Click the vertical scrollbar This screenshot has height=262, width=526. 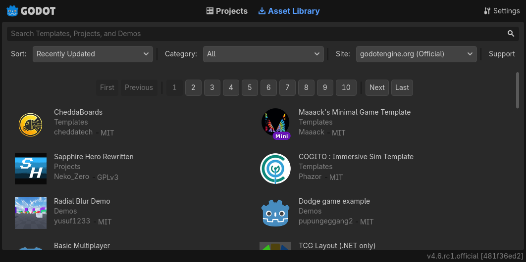(x=518, y=90)
